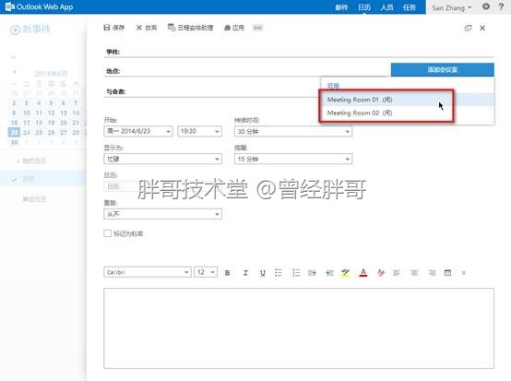Expand the 15 minutes reminder dropdown

click(293, 159)
